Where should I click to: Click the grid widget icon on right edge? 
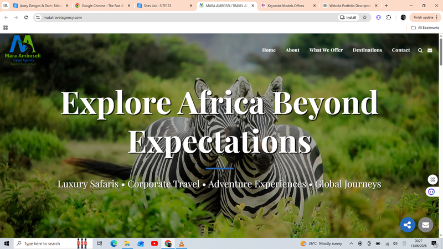coord(432,179)
